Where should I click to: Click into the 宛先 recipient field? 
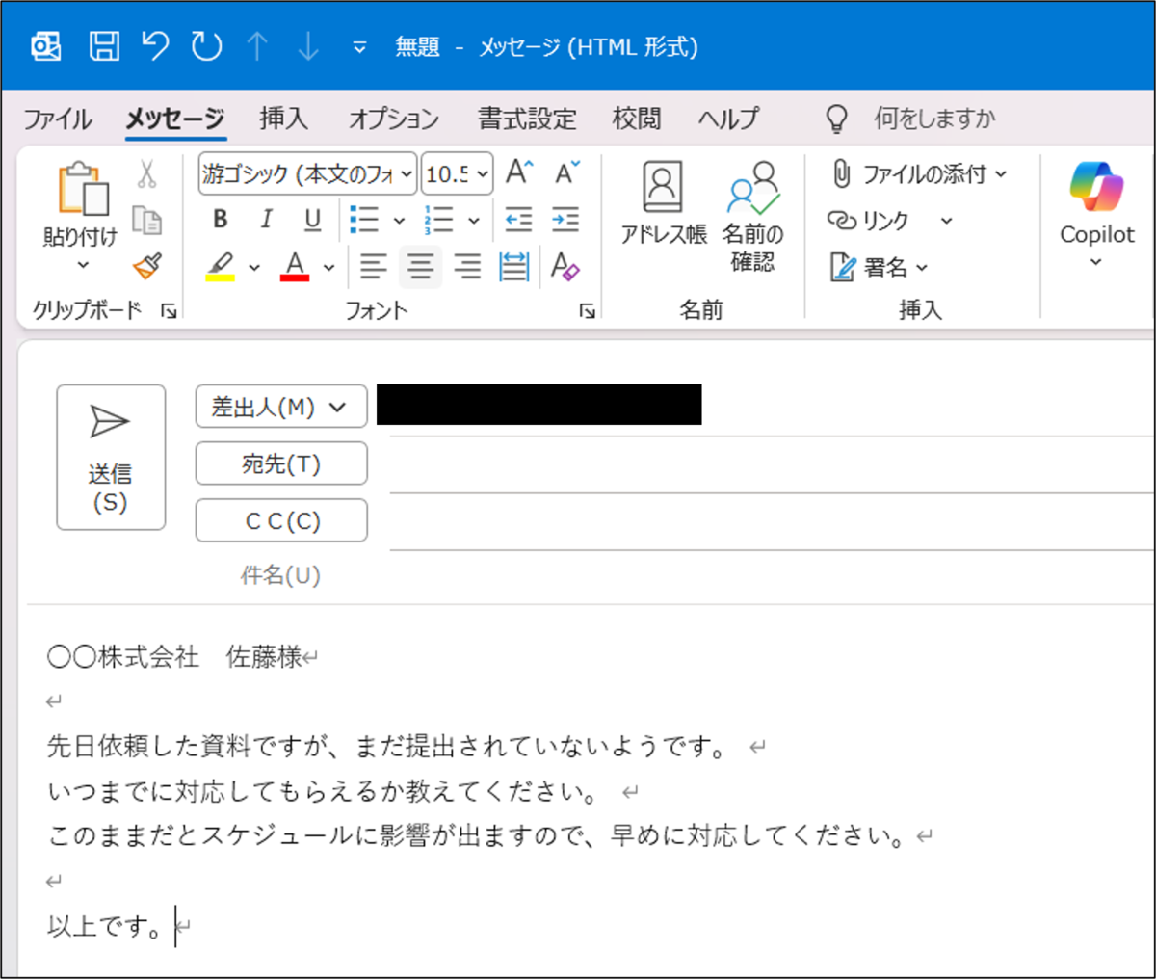(771, 464)
